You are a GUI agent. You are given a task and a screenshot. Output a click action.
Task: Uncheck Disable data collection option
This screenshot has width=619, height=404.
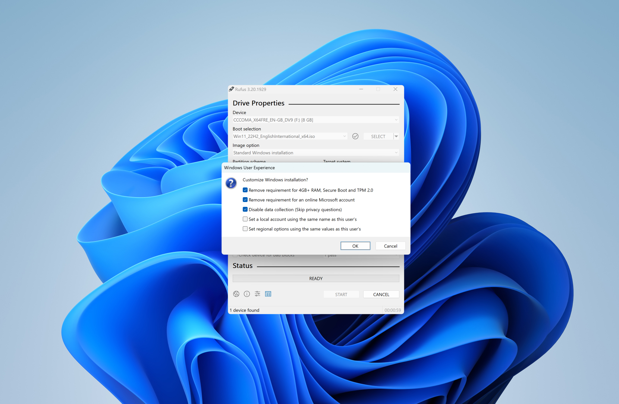pyautogui.click(x=245, y=209)
